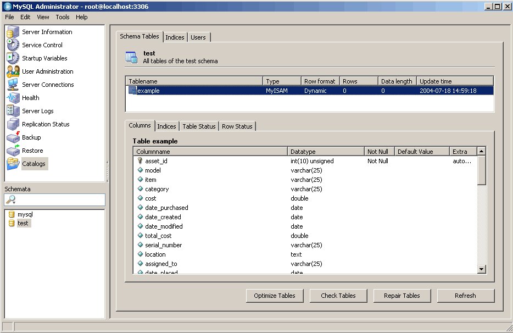
Task: Select the Columns tab
Action: (140, 125)
